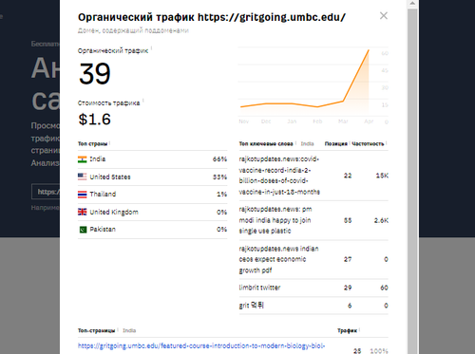Screen dimensions: 475x354
Task: Click info icon beside Трафик column header
Action: pyautogui.click(x=360, y=330)
